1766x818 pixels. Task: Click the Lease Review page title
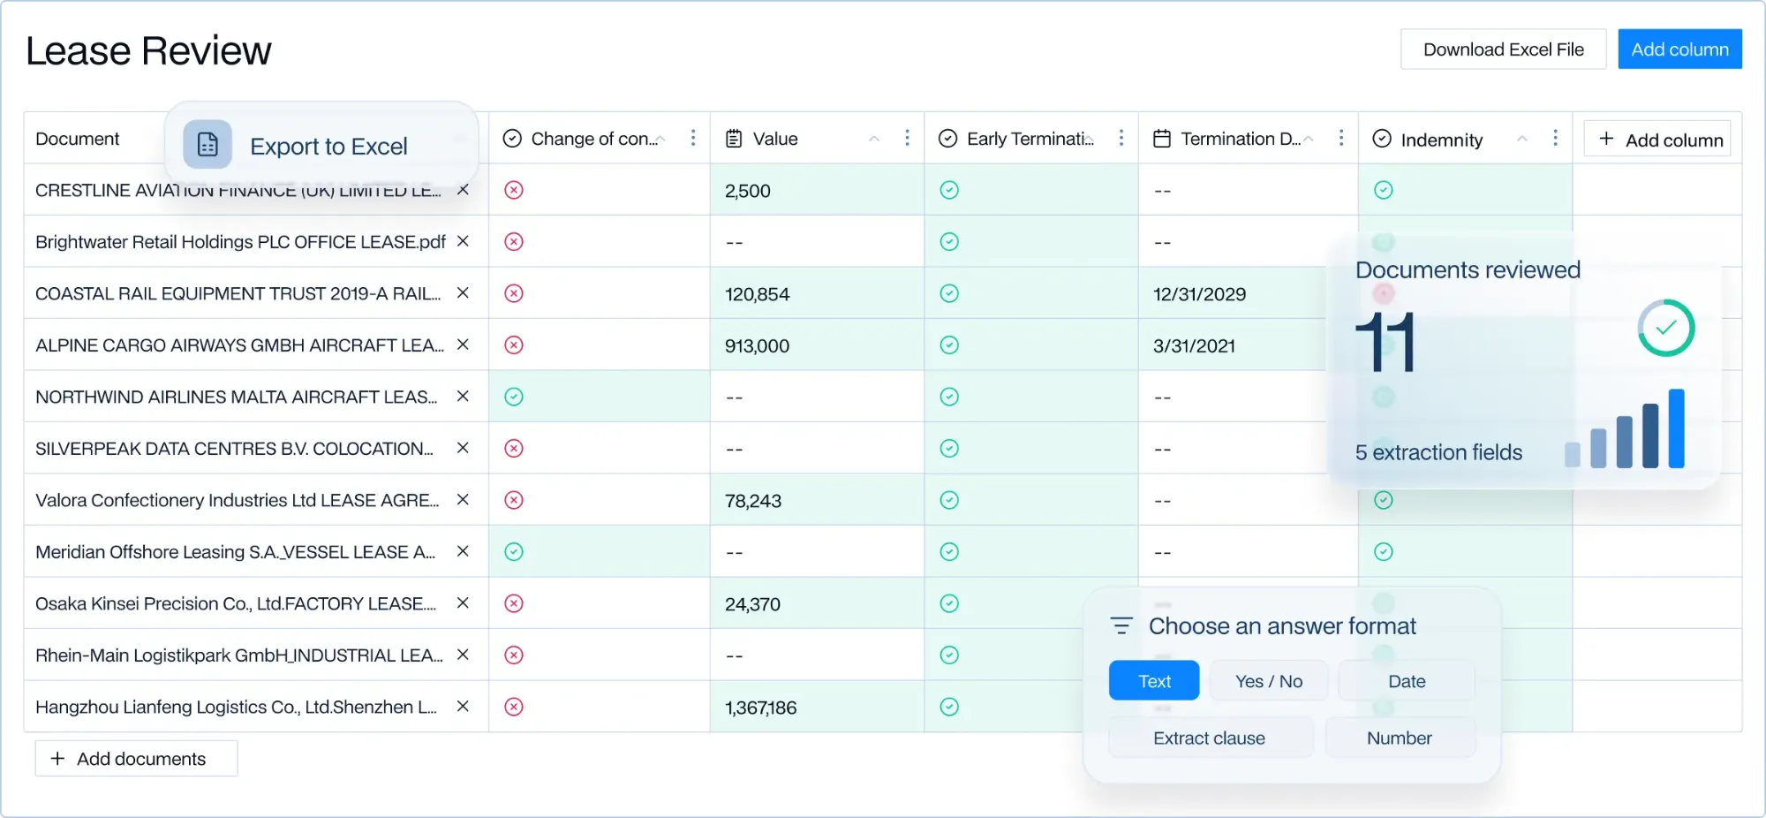point(148,50)
